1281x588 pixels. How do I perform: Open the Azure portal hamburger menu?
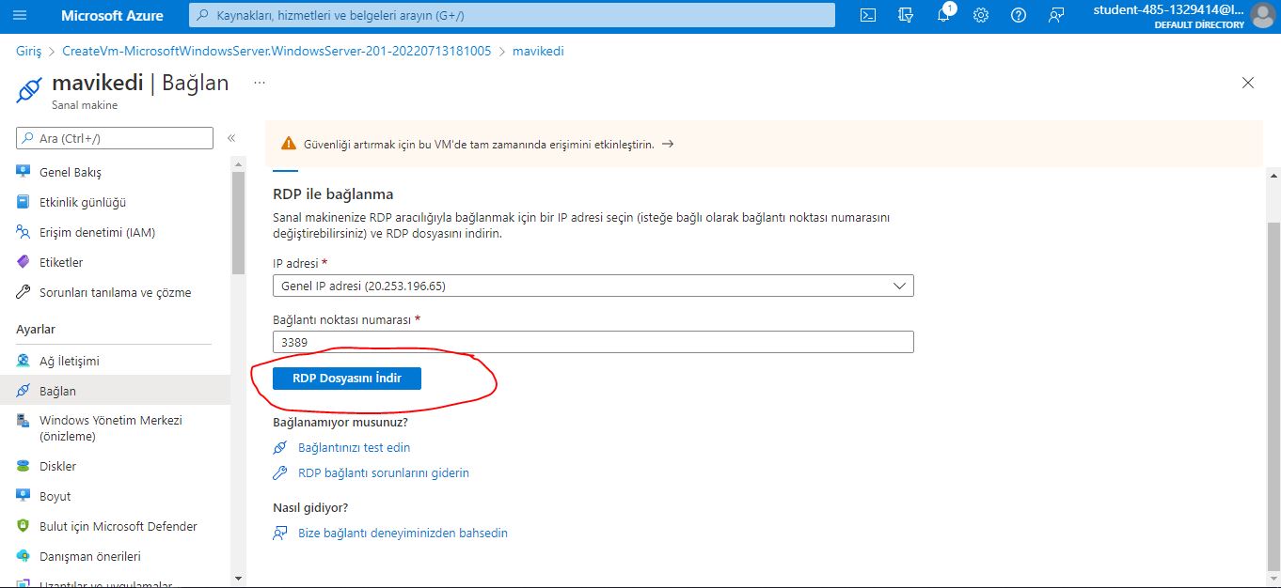(x=21, y=15)
